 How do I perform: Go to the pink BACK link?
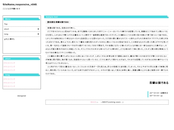[93, 102]
